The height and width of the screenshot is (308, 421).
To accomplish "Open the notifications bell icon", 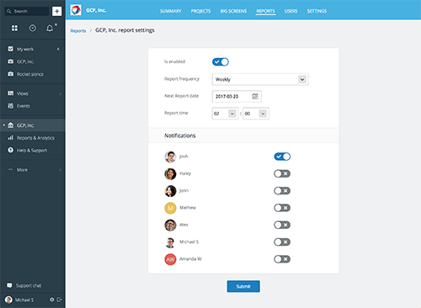I will tap(50, 28).
